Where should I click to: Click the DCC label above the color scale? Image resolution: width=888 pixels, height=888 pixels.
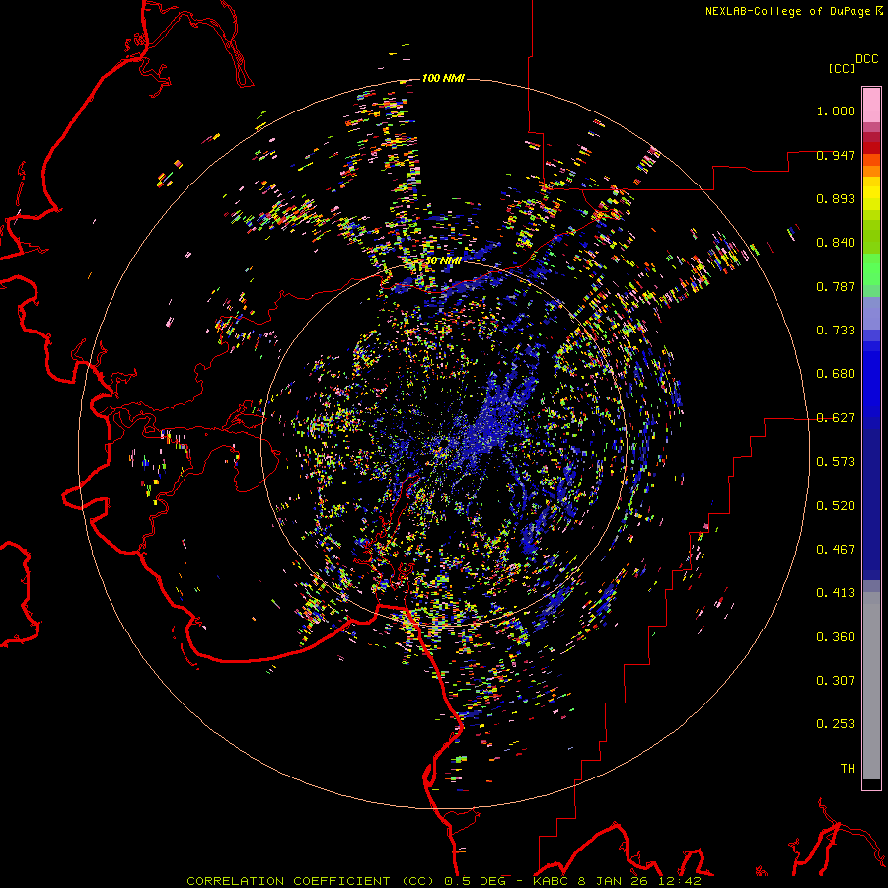coord(866,59)
